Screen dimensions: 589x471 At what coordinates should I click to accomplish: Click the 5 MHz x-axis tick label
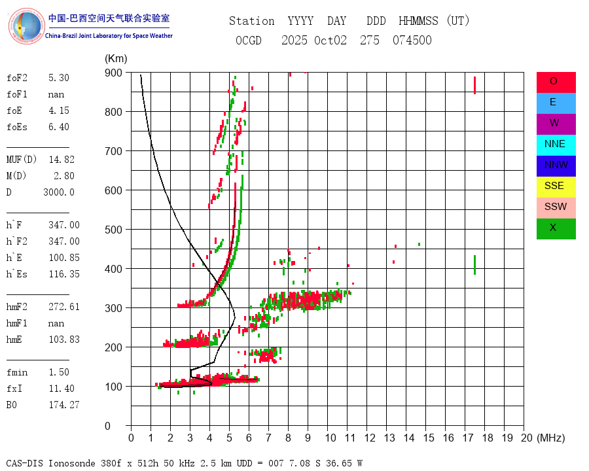click(x=229, y=438)
